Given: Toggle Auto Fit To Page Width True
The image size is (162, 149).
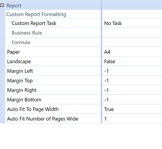Looking at the screenshot, I should (132, 109).
